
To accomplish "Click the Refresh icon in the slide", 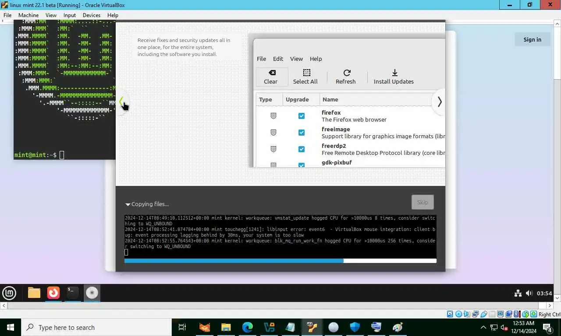I will click(x=347, y=73).
